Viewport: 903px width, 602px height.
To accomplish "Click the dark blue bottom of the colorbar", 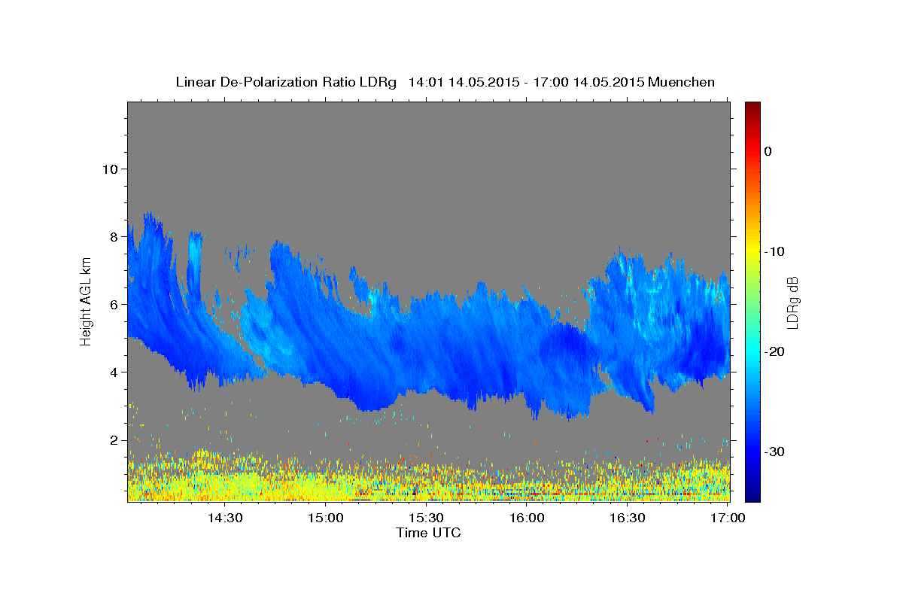I will (752, 493).
